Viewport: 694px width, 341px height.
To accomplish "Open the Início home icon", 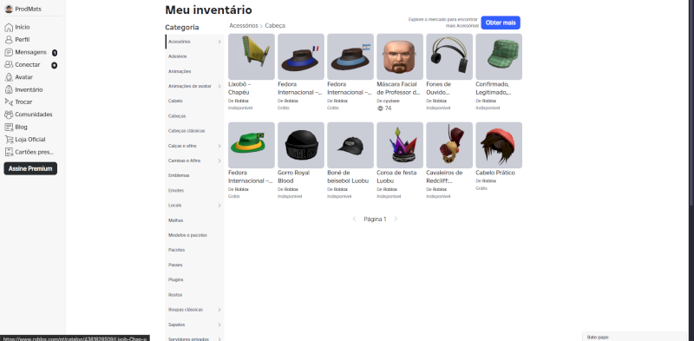I will point(9,28).
